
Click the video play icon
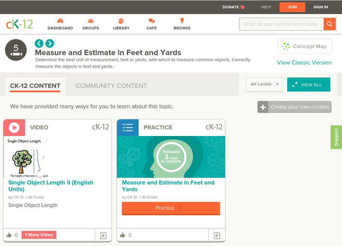click(14, 127)
